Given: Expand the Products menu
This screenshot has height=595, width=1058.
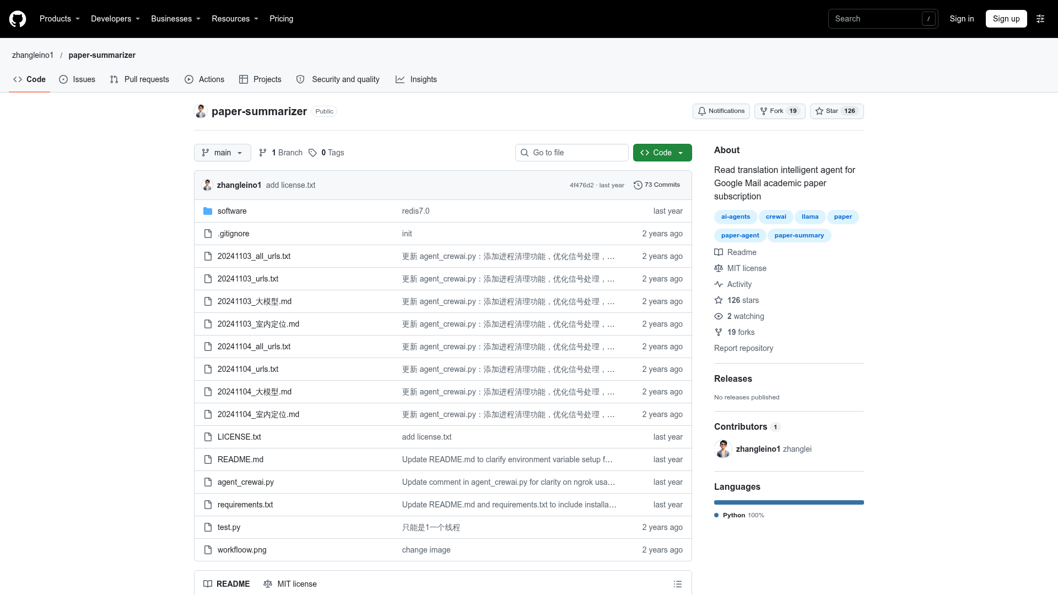Looking at the screenshot, I should (60, 19).
